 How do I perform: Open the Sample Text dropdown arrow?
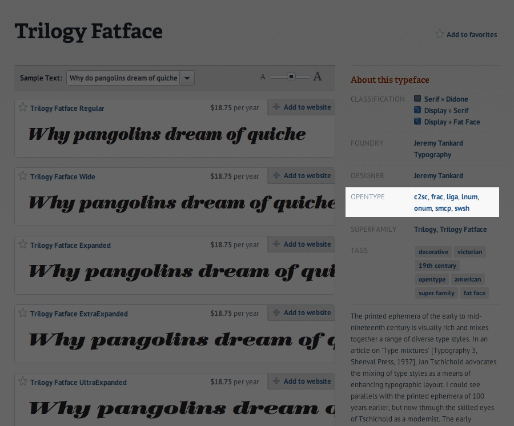(x=187, y=78)
